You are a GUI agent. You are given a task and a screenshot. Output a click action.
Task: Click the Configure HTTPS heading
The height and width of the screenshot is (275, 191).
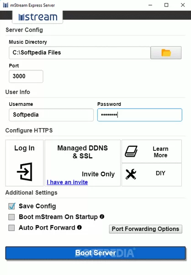coord(29,131)
